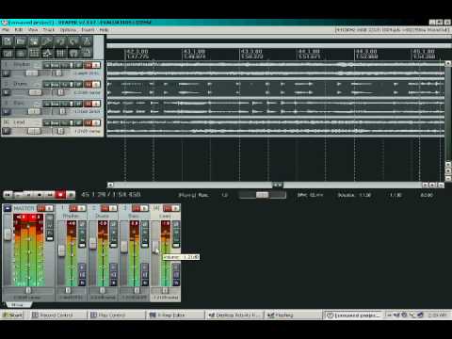Click the envelope points toolbar icon
Viewport: 452px width, 339px height.
point(47,53)
